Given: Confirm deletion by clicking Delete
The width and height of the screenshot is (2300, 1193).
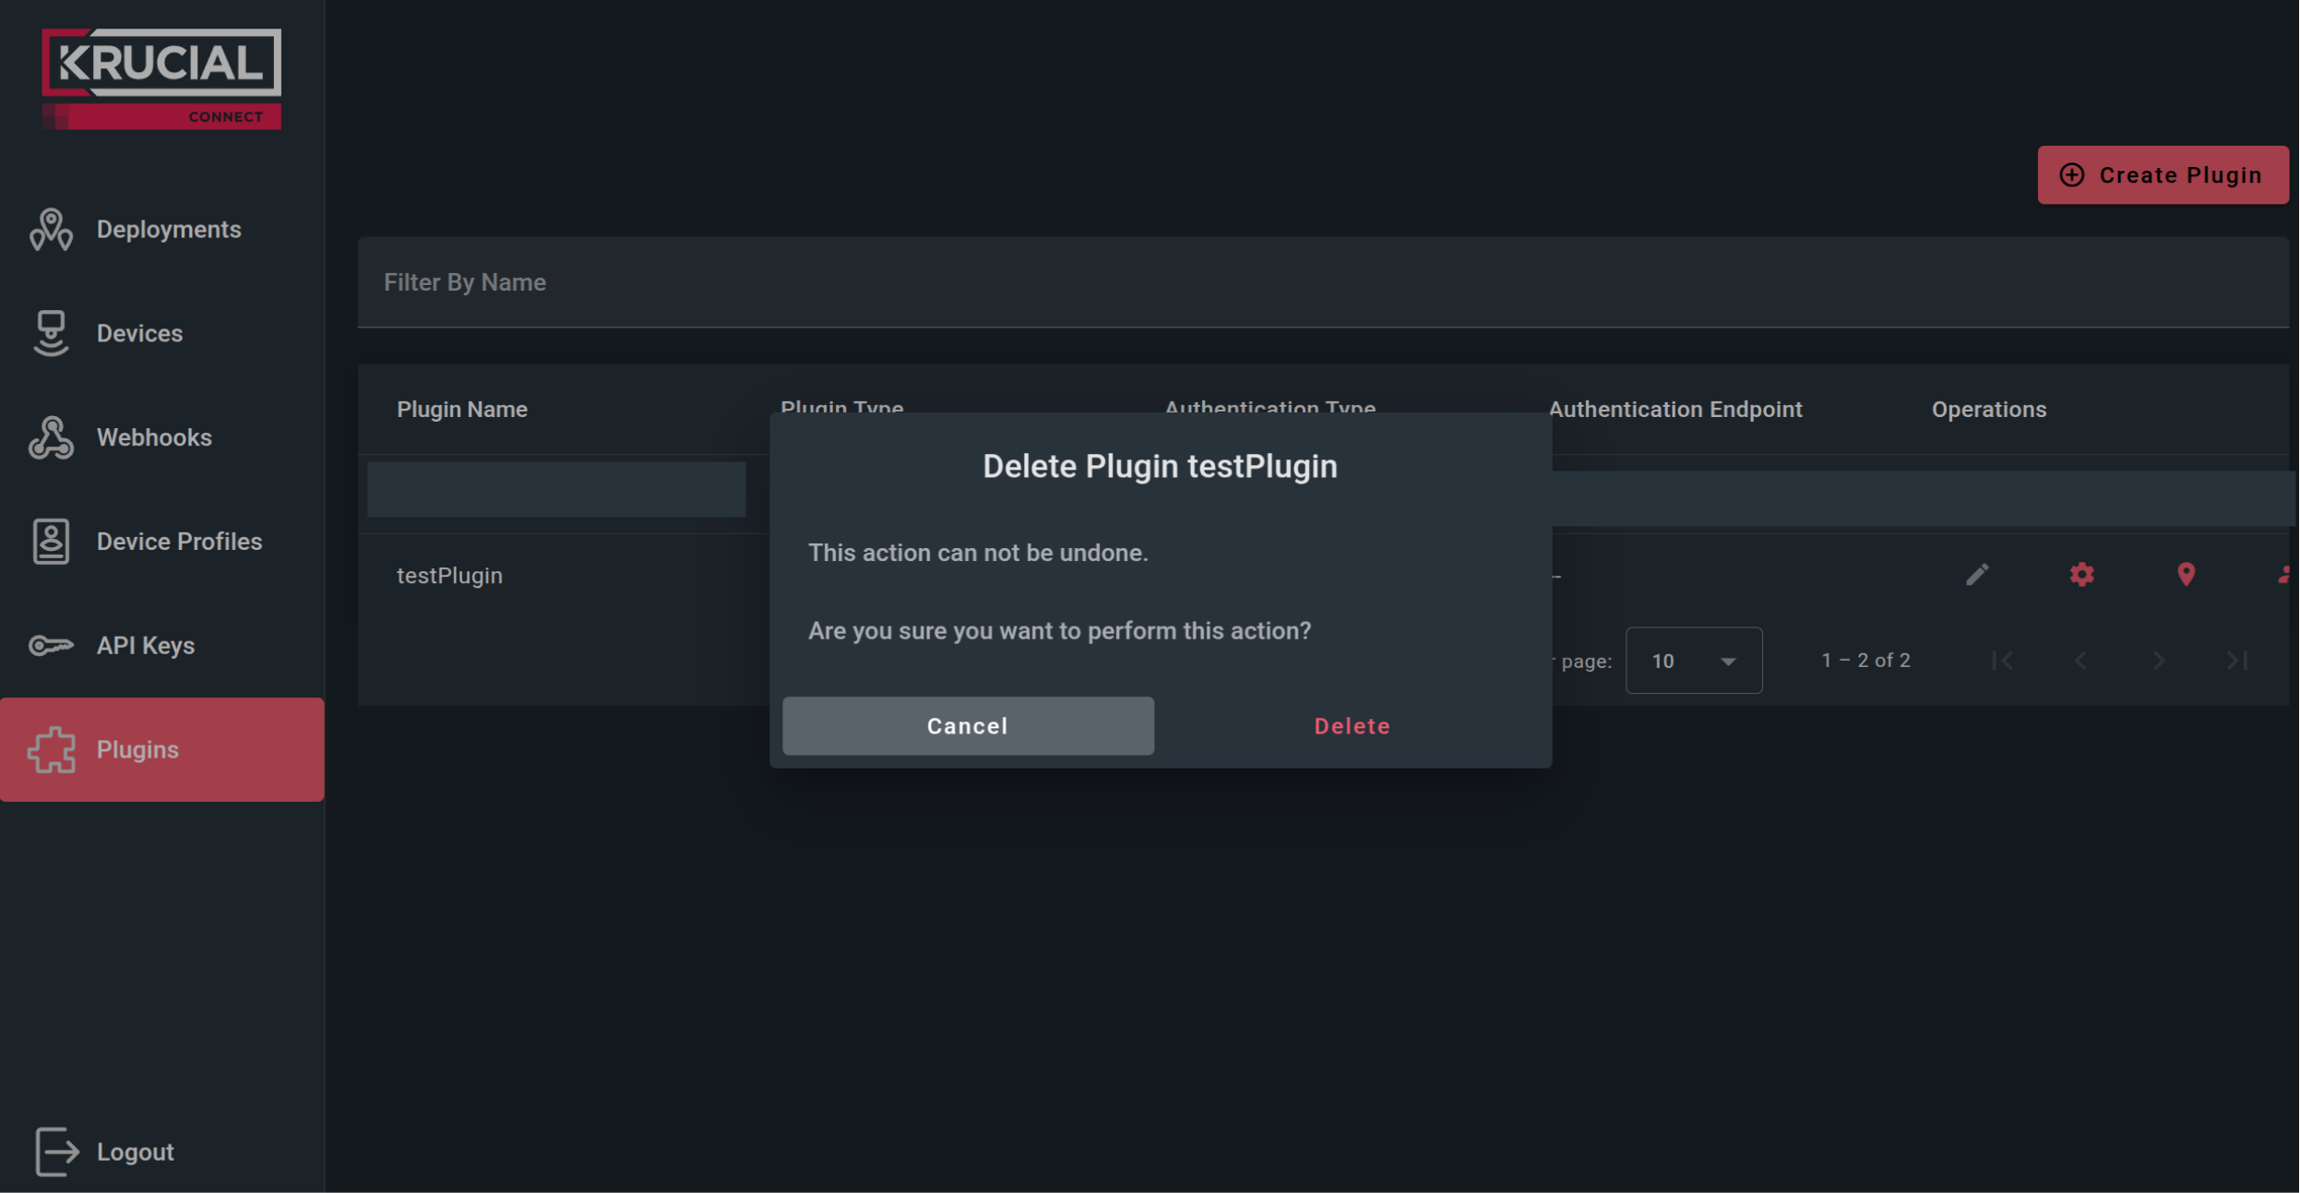Looking at the screenshot, I should pyautogui.click(x=1351, y=725).
